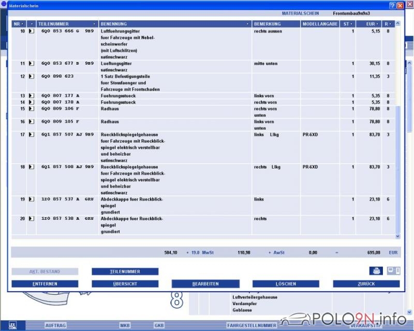The height and width of the screenshot is (331, 414).
Task: Click the export icon beside the printer
Action: point(393,271)
